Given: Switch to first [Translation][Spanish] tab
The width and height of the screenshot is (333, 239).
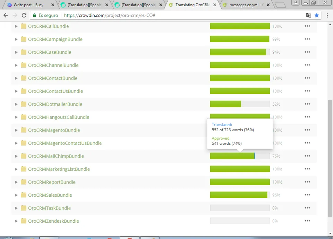Looking at the screenshot, I should [85, 5].
